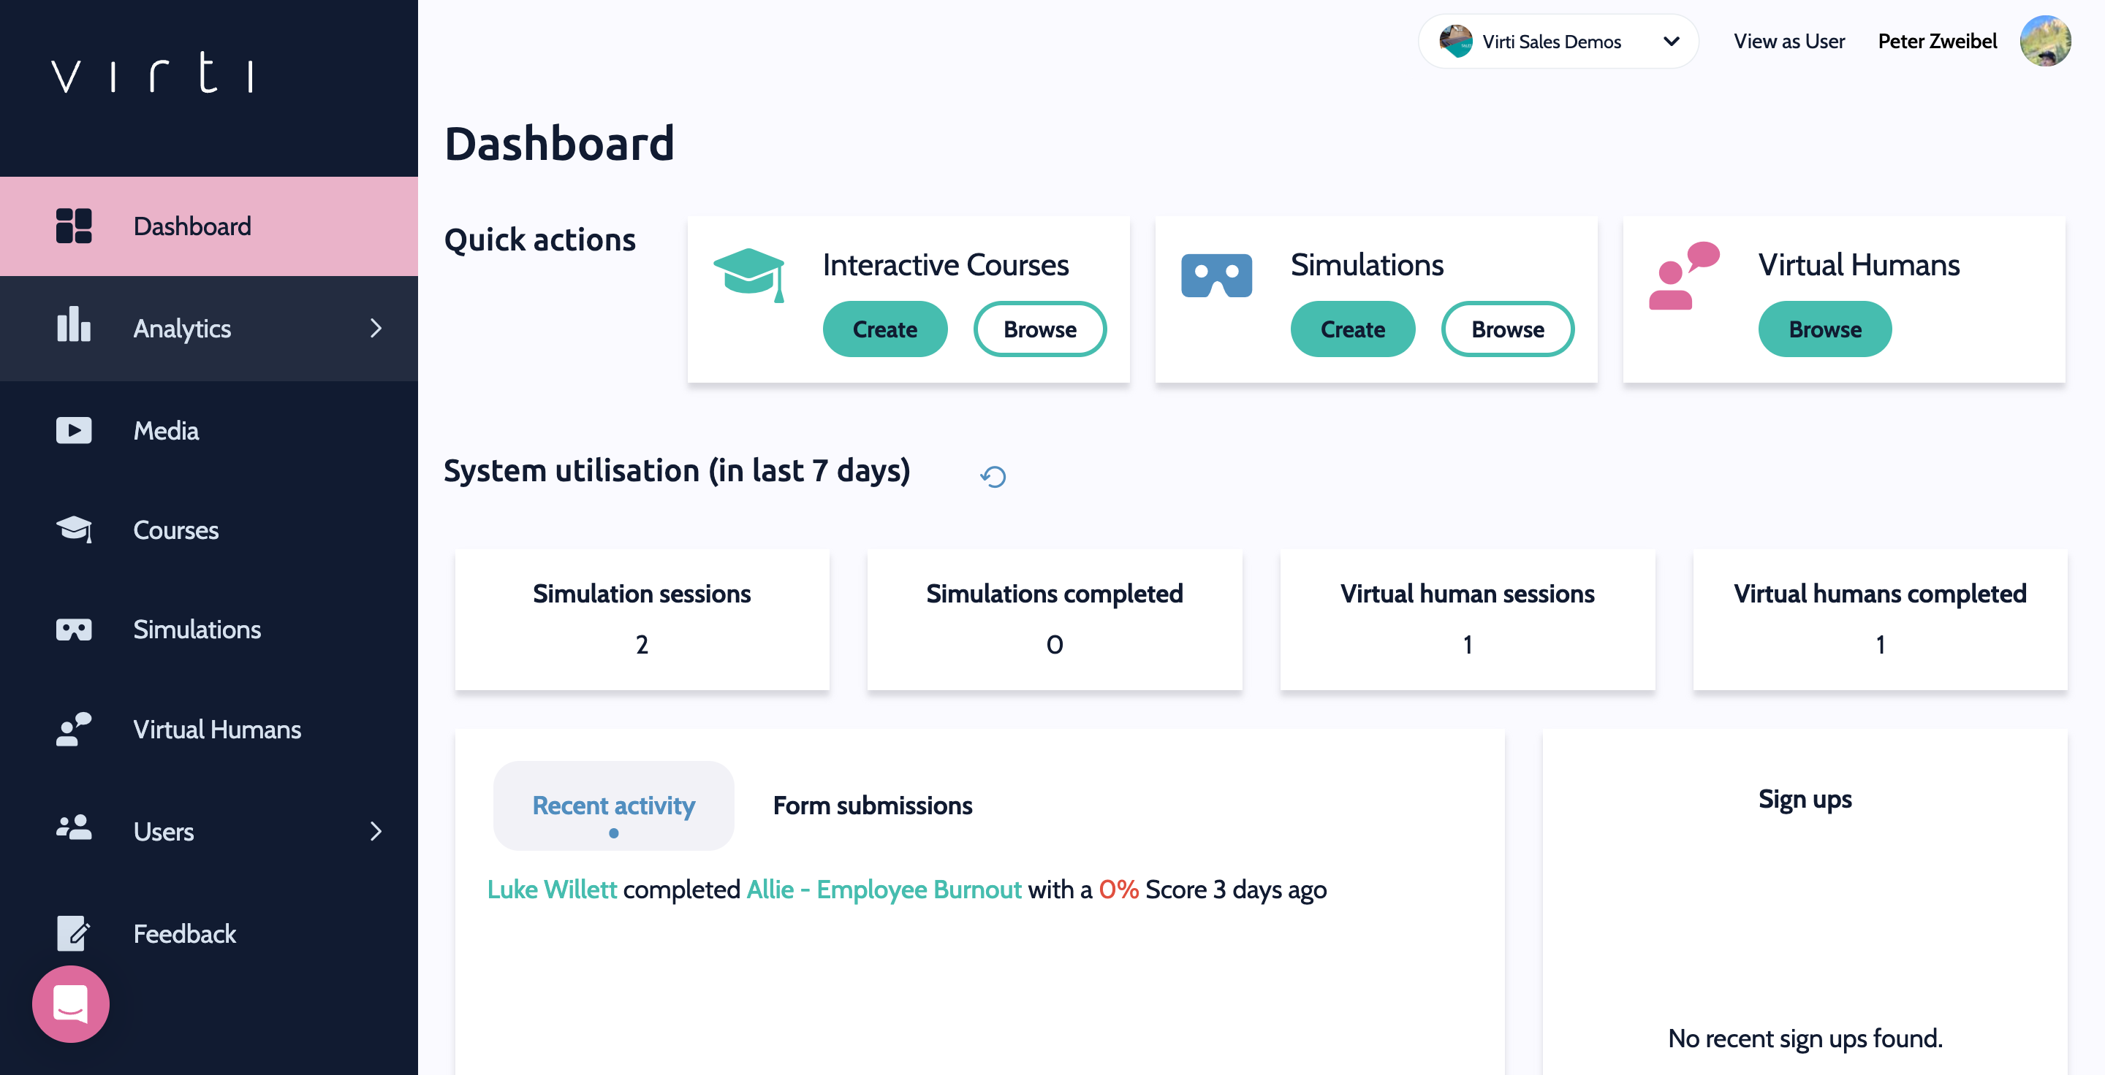Open the pink chat messenger bubble
The width and height of the screenshot is (2105, 1075).
click(x=71, y=1003)
